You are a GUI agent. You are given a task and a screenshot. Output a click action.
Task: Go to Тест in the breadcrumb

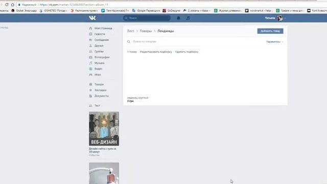[x=131, y=31]
